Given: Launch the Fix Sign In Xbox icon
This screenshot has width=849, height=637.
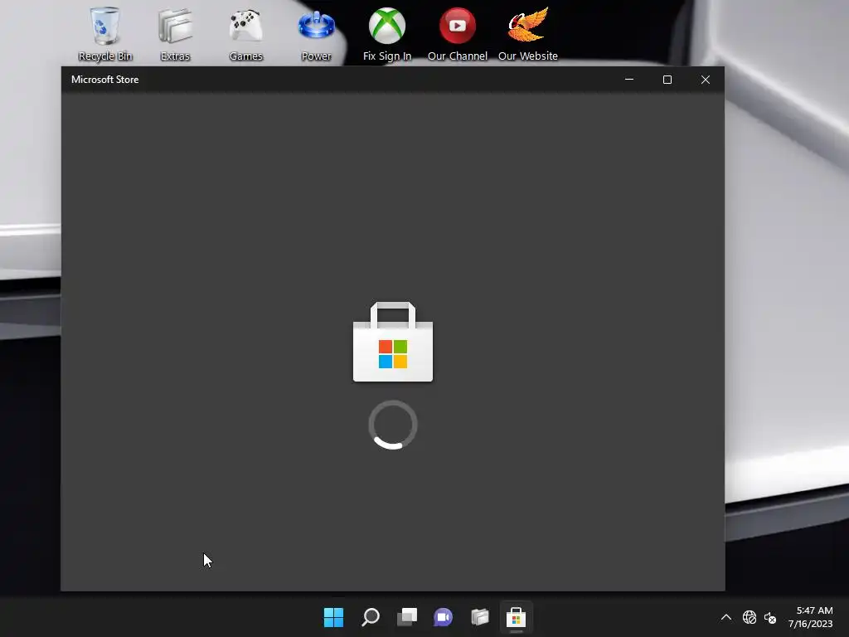Looking at the screenshot, I should pos(387,33).
